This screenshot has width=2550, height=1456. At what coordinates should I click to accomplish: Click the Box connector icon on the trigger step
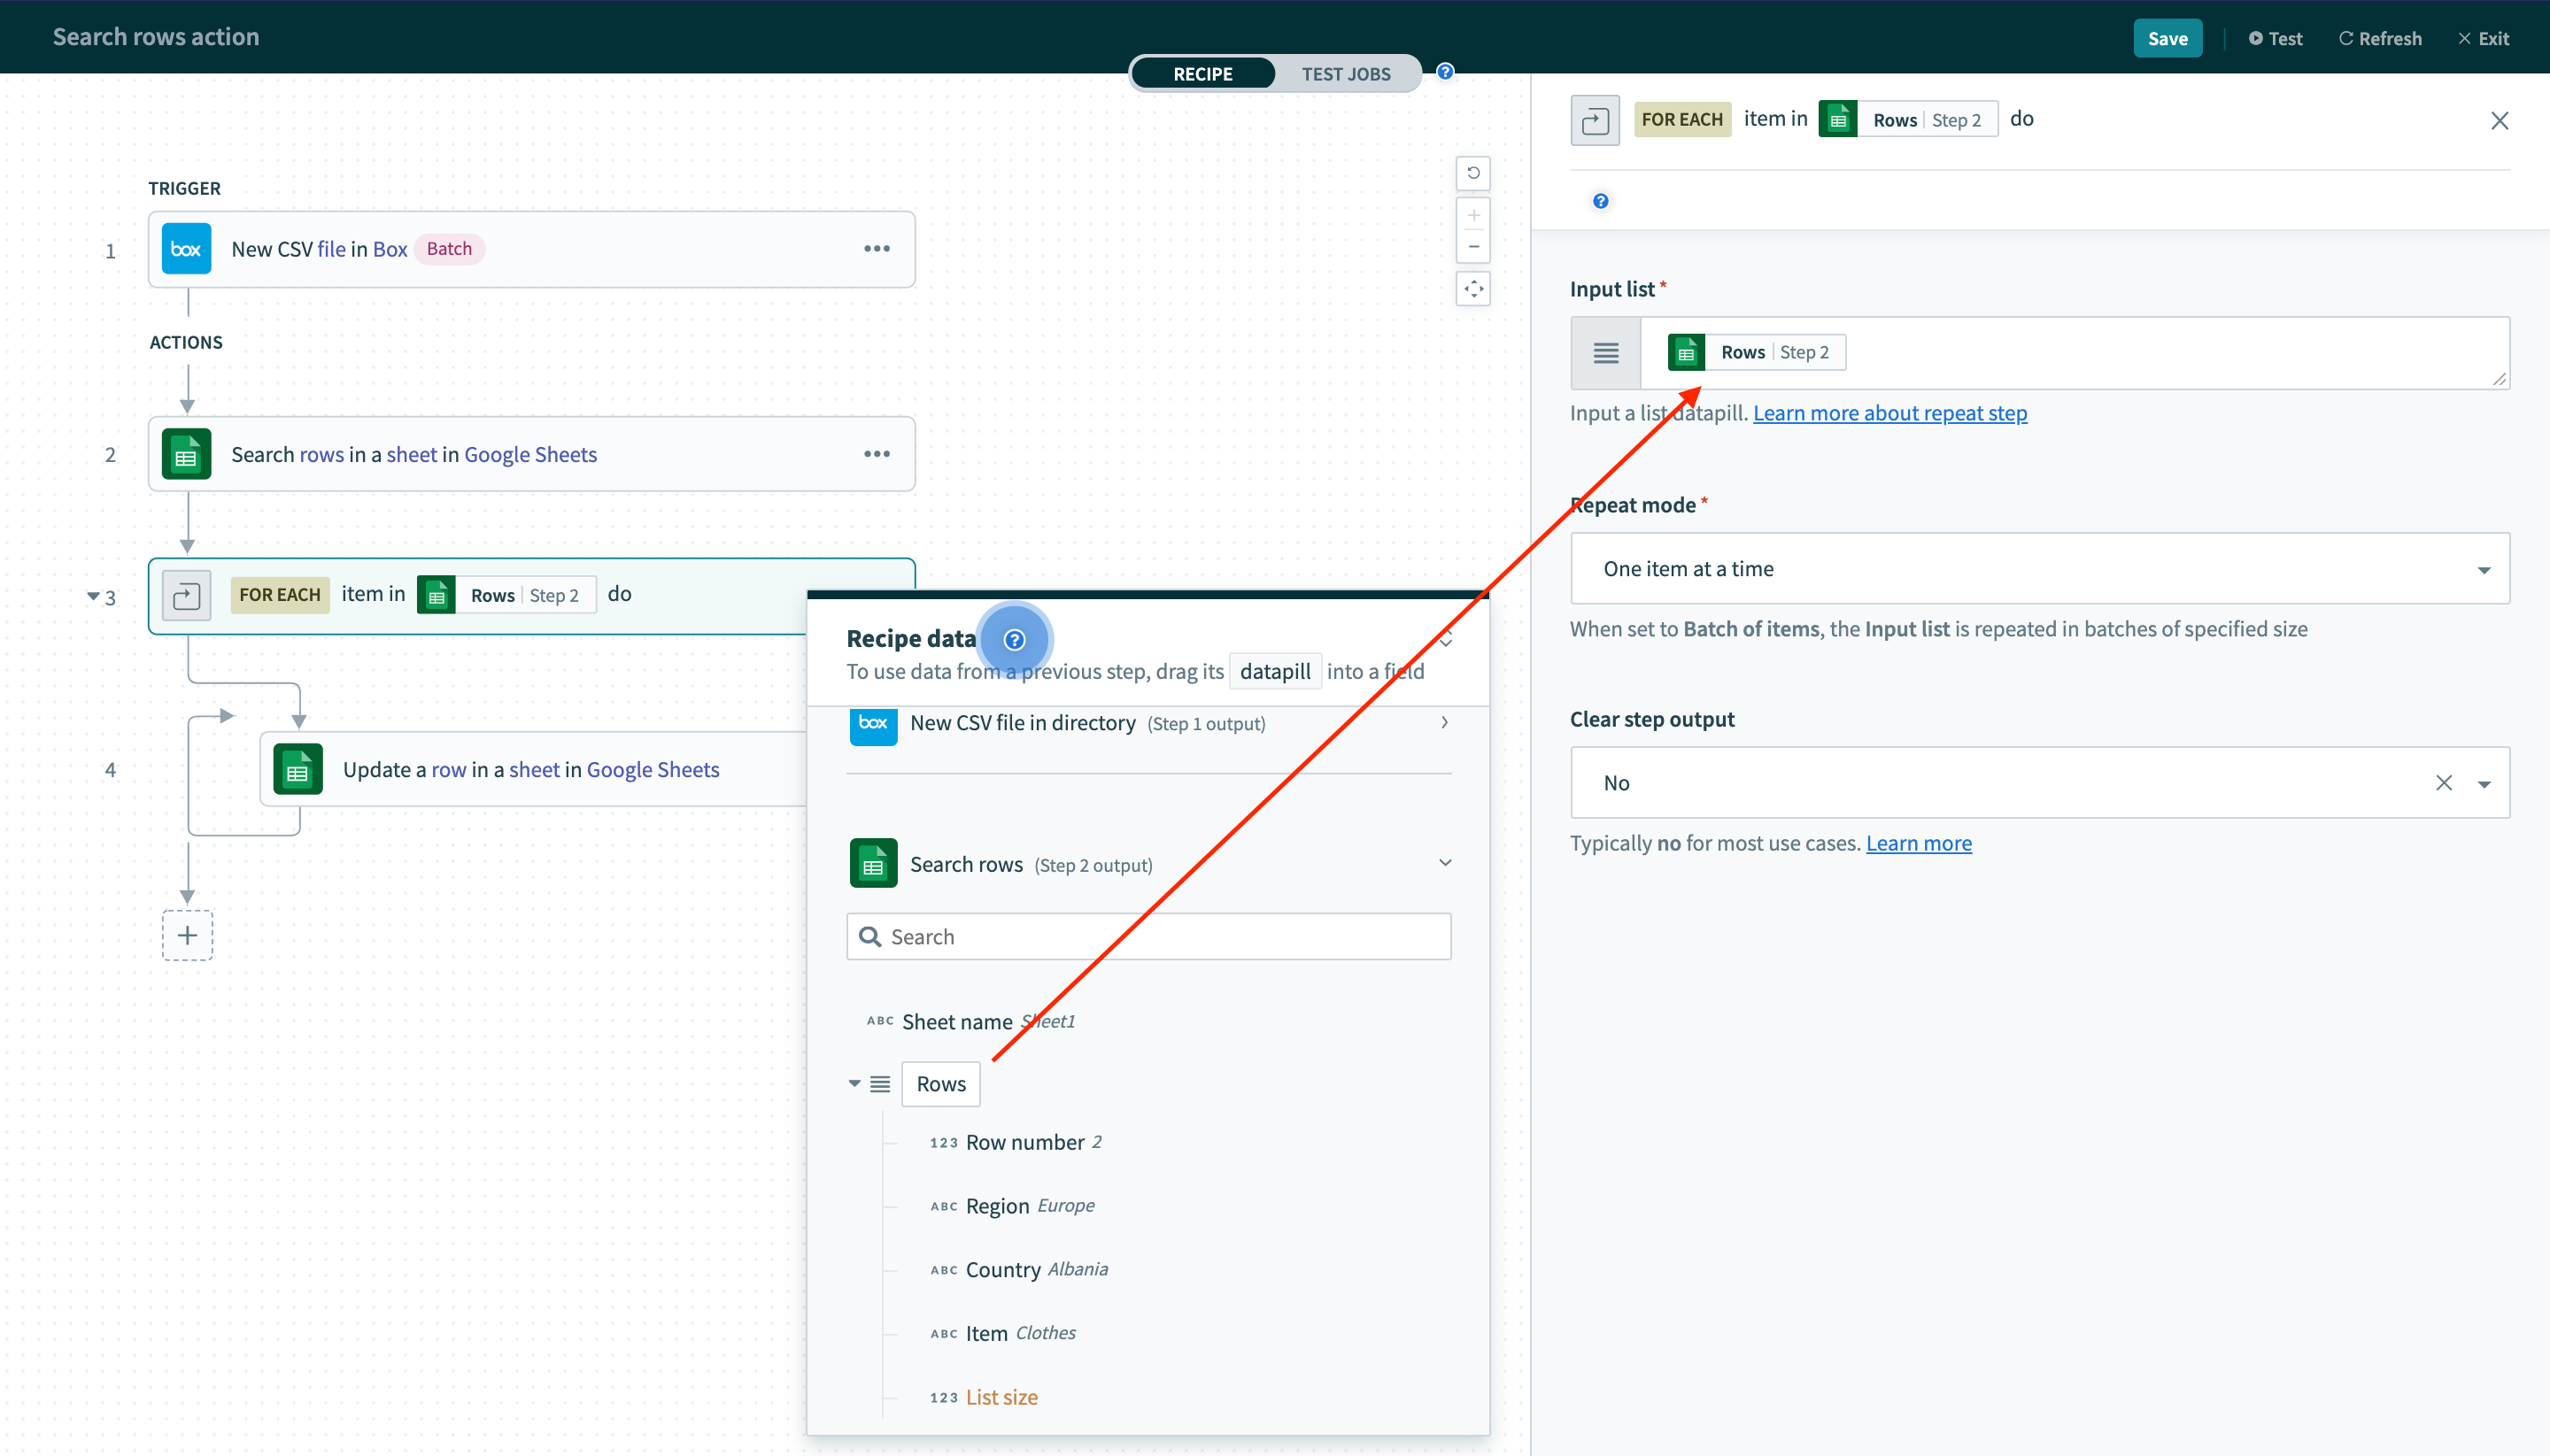pos(186,248)
